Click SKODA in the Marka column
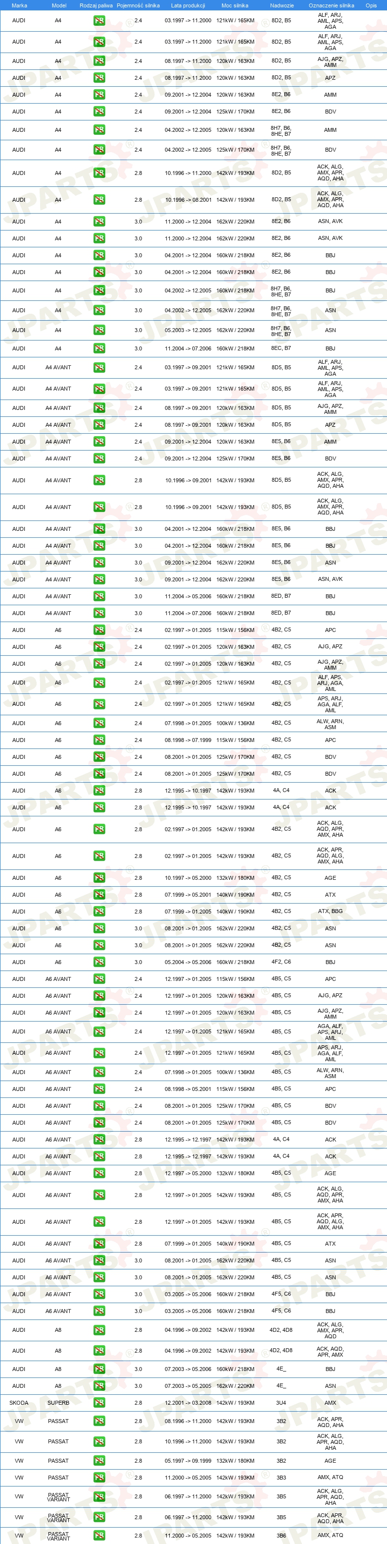Screen dimensions: 387x1544 pos(18,1403)
